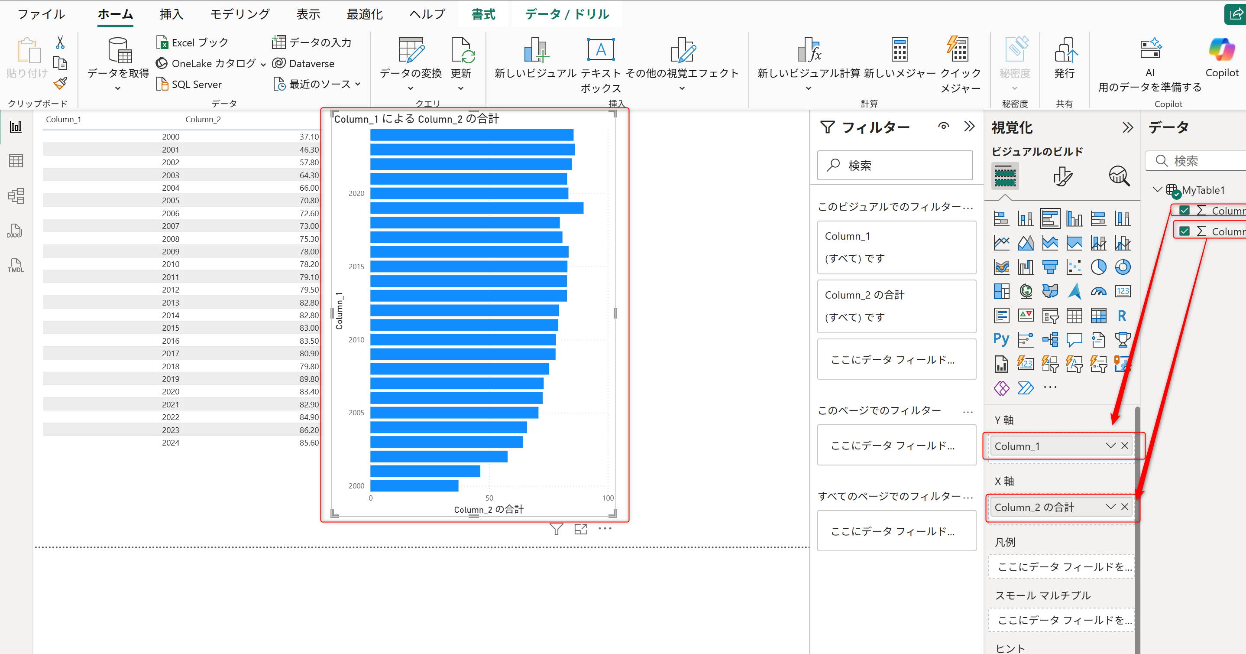Select the R script visual icon

click(1122, 315)
